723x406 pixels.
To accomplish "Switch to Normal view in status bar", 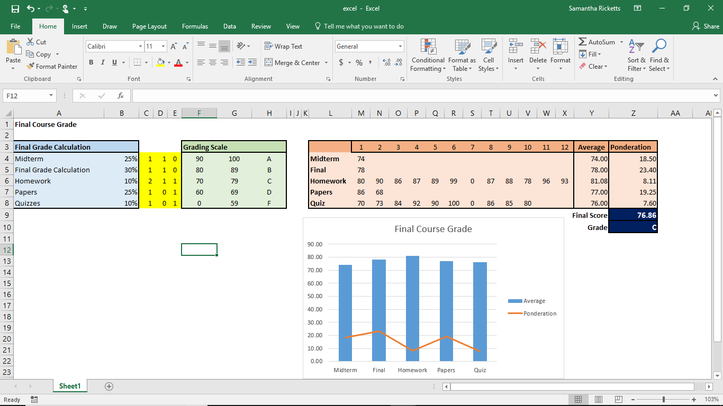I will 579,400.
